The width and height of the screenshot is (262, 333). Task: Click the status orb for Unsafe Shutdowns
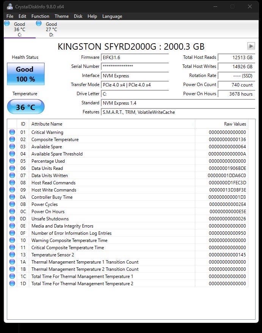pyautogui.click(x=12, y=219)
